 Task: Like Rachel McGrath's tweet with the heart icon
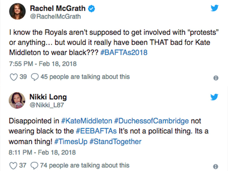point(14,77)
